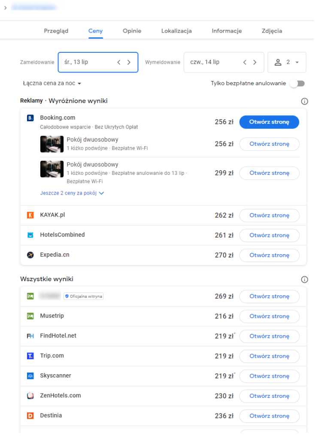Viewport: 315px width, 439px height.
Task: Click Otwórz stronę for Expedia.cn
Action: tap(270, 255)
